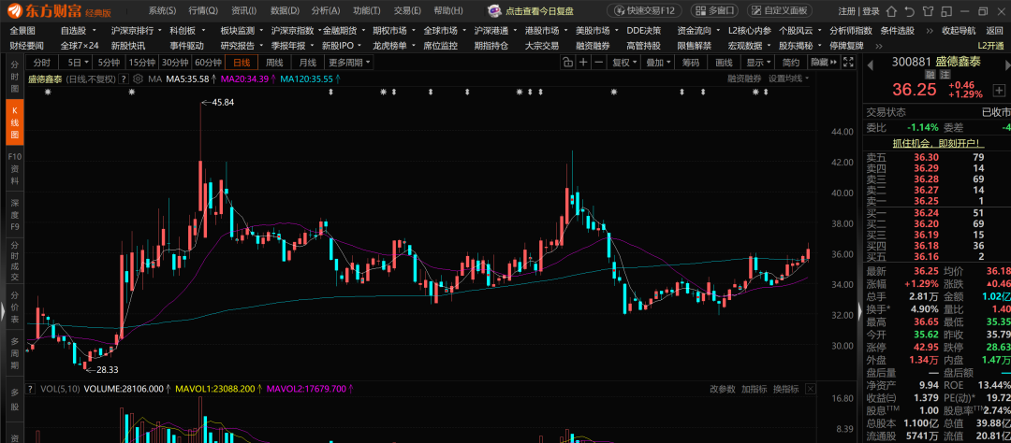Toggle 简约 simple mode
Screen dimensions: 1011x443
click(x=791, y=63)
